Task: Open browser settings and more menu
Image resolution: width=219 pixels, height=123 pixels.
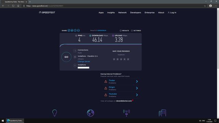Action: click(x=216, y=6)
